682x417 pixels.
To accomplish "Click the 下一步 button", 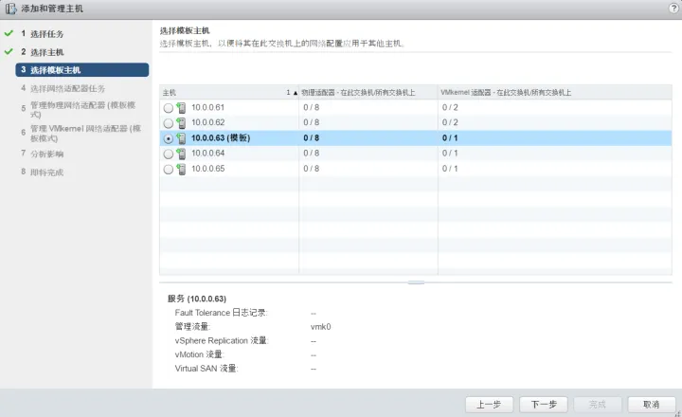I will tap(544, 405).
